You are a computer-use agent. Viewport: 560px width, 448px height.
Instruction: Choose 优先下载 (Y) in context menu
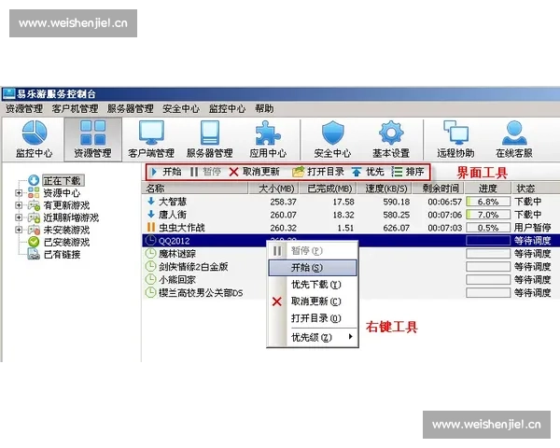tap(313, 285)
